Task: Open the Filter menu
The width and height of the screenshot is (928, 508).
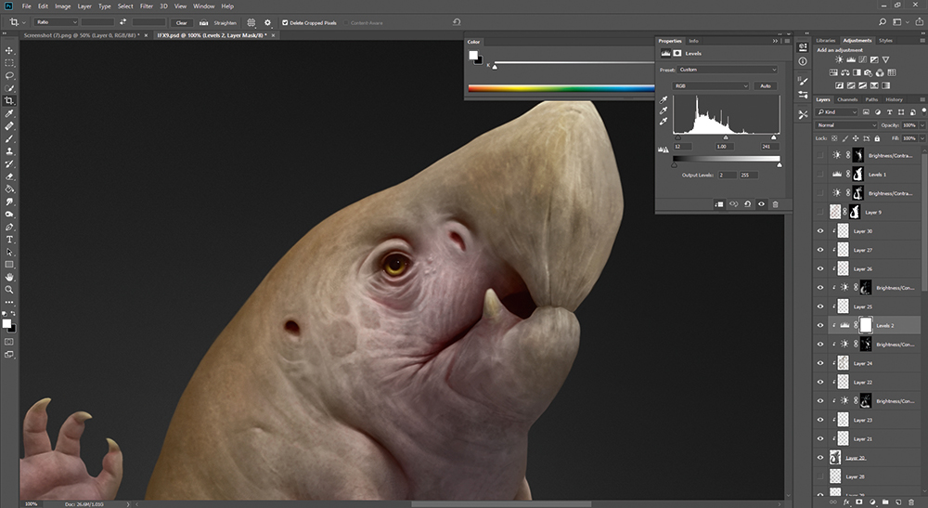Action: tap(147, 6)
